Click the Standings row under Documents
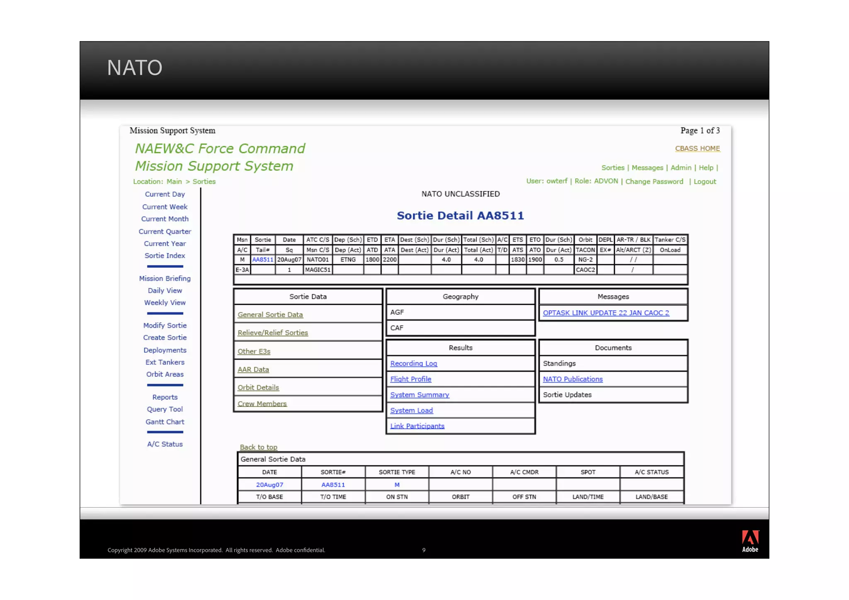Viewport: 849px width, 600px height. click(613, 363)
